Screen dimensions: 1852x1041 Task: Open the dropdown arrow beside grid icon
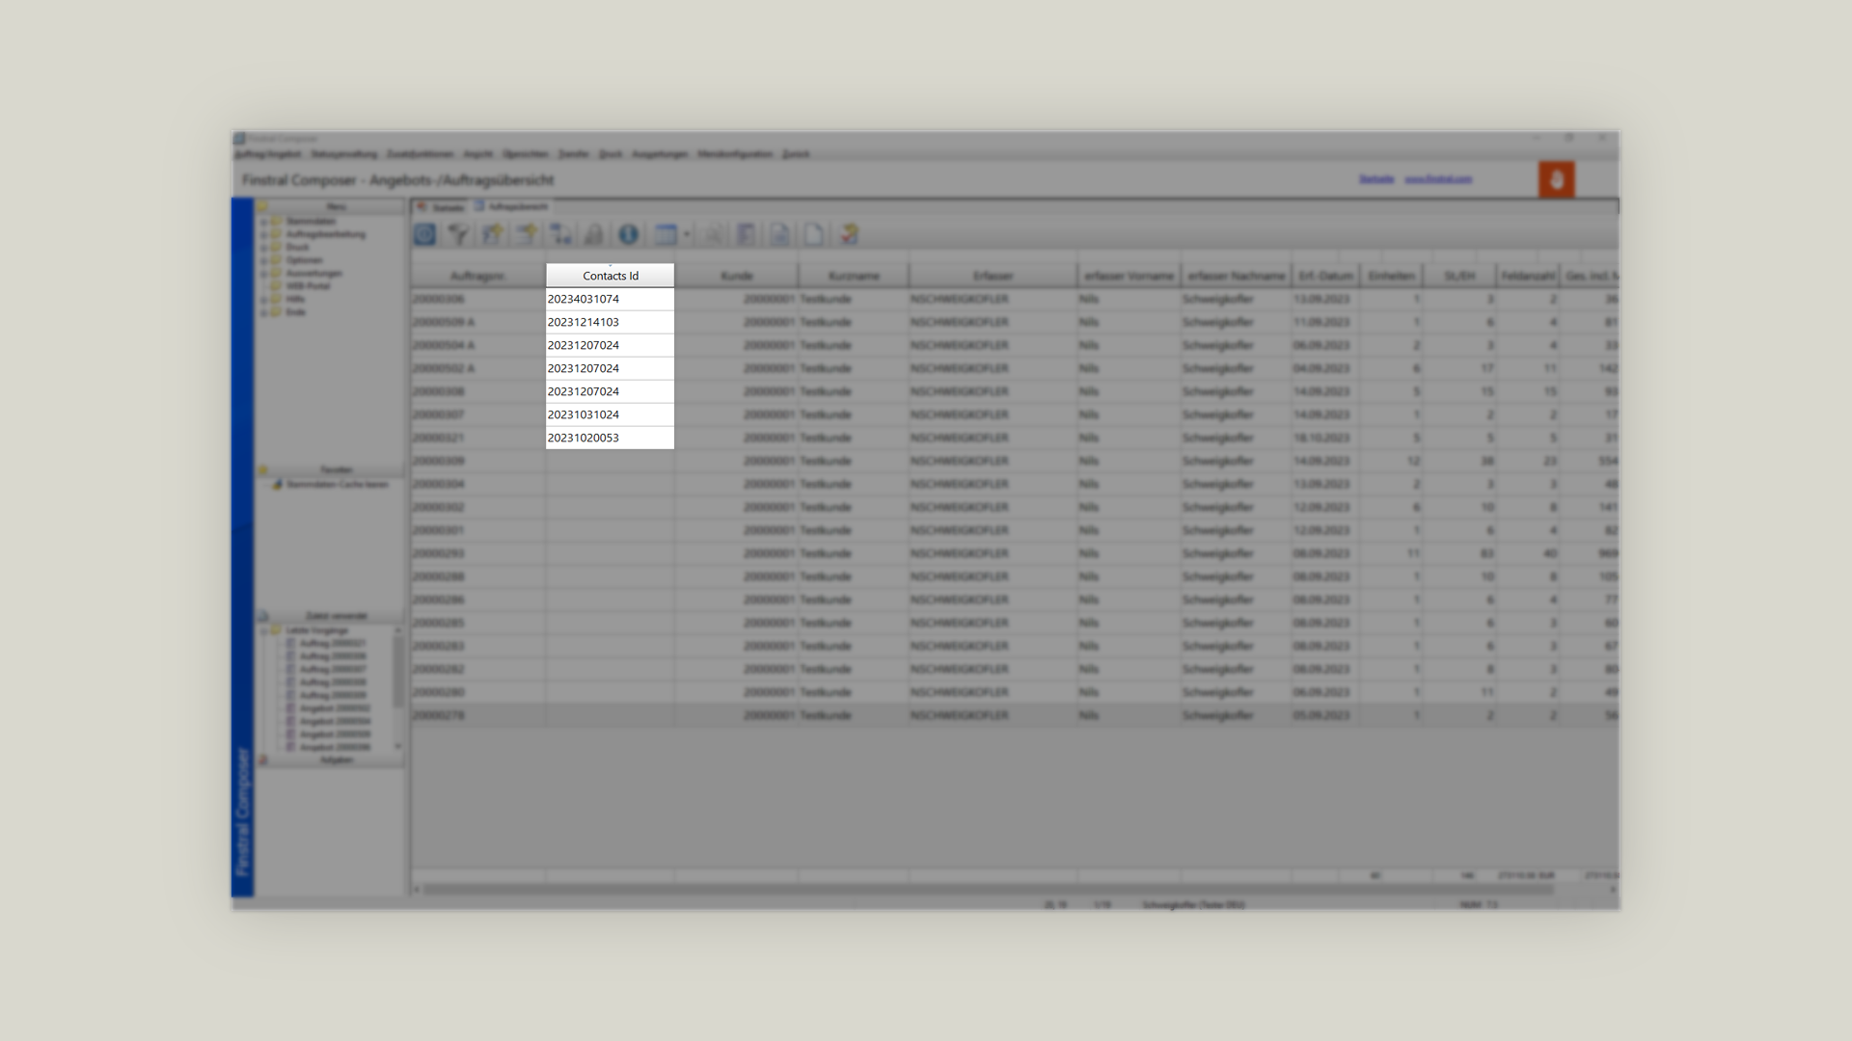point(687,234)
